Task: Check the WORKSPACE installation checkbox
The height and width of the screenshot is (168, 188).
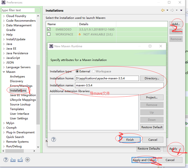Action: [49, 34]
